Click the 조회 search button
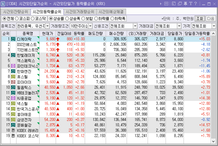 200,19
